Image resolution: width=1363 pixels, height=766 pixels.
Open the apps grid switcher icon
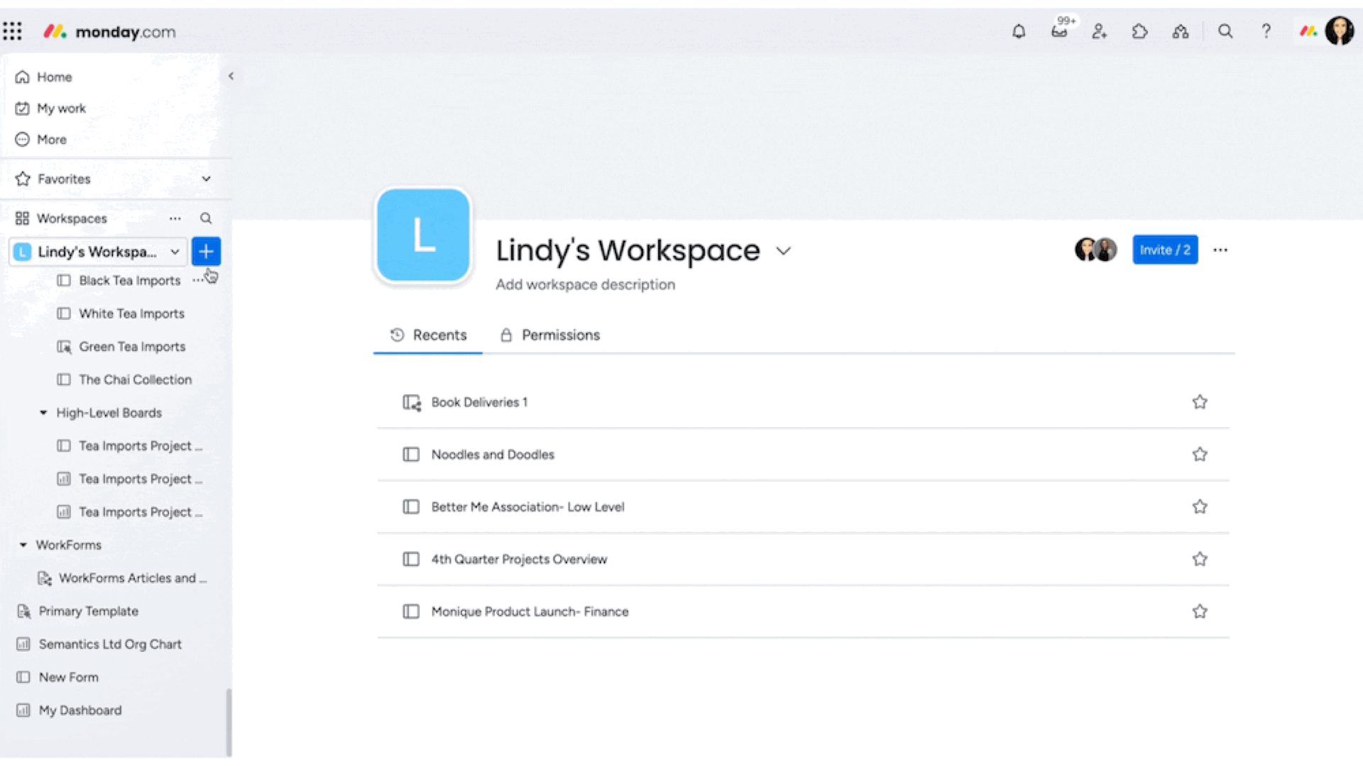[12, 31]
